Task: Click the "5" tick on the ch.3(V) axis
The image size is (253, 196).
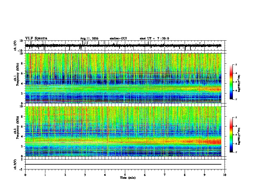Action: click(x=22, y=159)
